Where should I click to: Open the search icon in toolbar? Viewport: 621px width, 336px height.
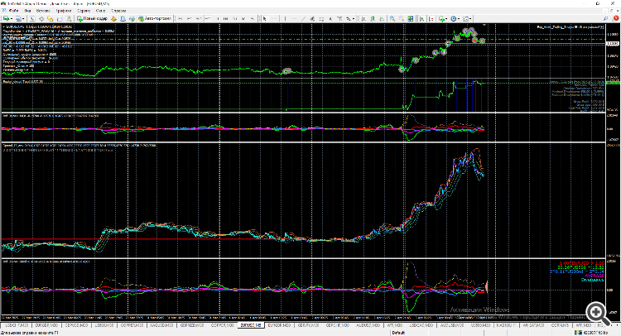(606, 18)
